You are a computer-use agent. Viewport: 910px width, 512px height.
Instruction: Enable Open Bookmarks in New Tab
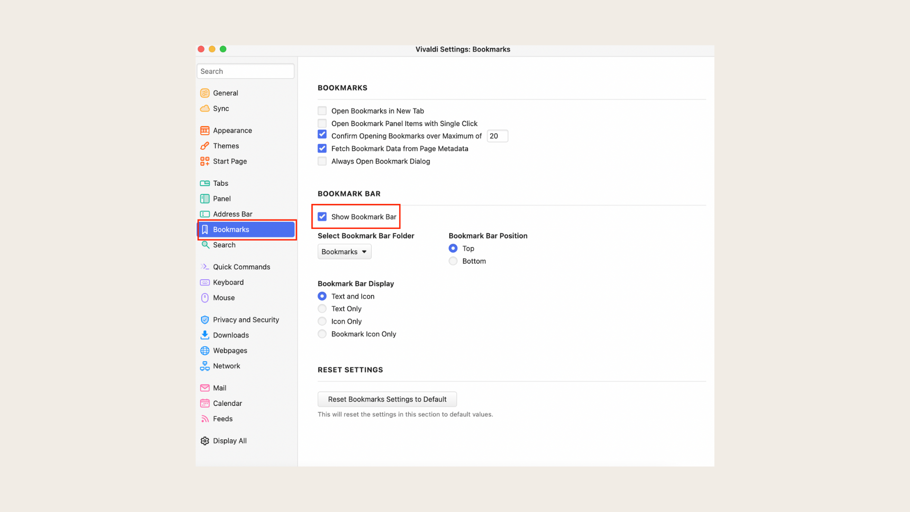pyautogui.click(x=322, y=110)
